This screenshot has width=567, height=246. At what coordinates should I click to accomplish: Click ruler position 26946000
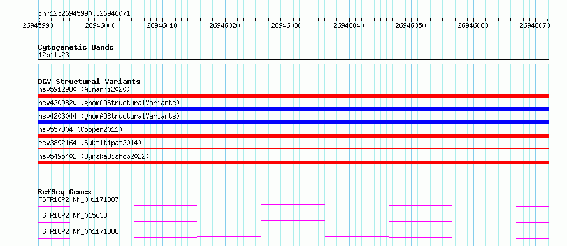point(100,25)
